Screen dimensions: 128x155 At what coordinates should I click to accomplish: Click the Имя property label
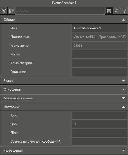point(14,28)
